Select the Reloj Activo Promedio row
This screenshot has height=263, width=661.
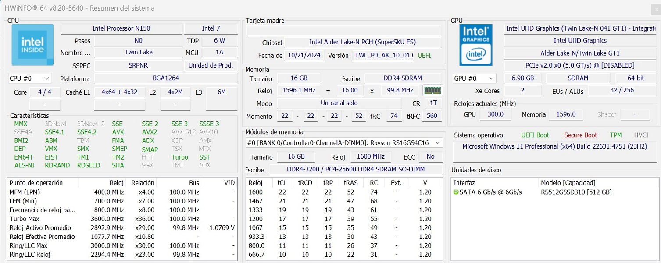(122, 227)
